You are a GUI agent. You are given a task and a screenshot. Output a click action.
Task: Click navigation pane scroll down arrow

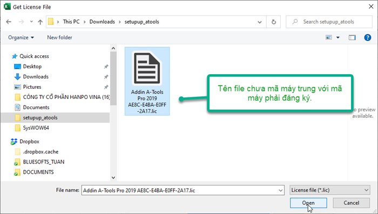tap(113, 178)
